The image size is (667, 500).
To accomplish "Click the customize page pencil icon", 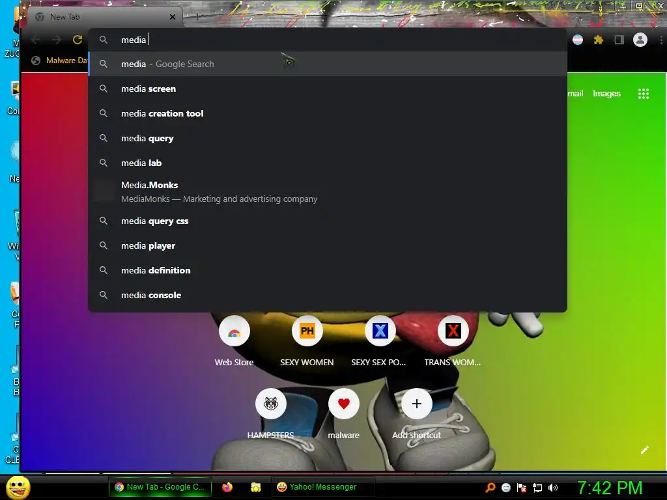I will point(645,450).
